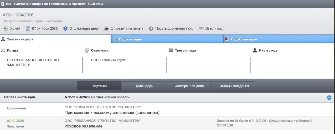Click the printer icon for Отправить на печать

tap(107, 28)
